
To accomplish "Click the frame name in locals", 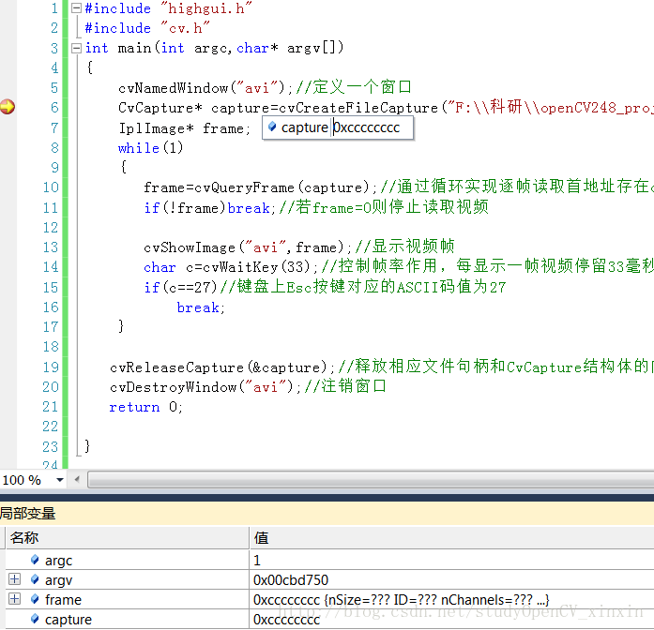I will [63, 600].
